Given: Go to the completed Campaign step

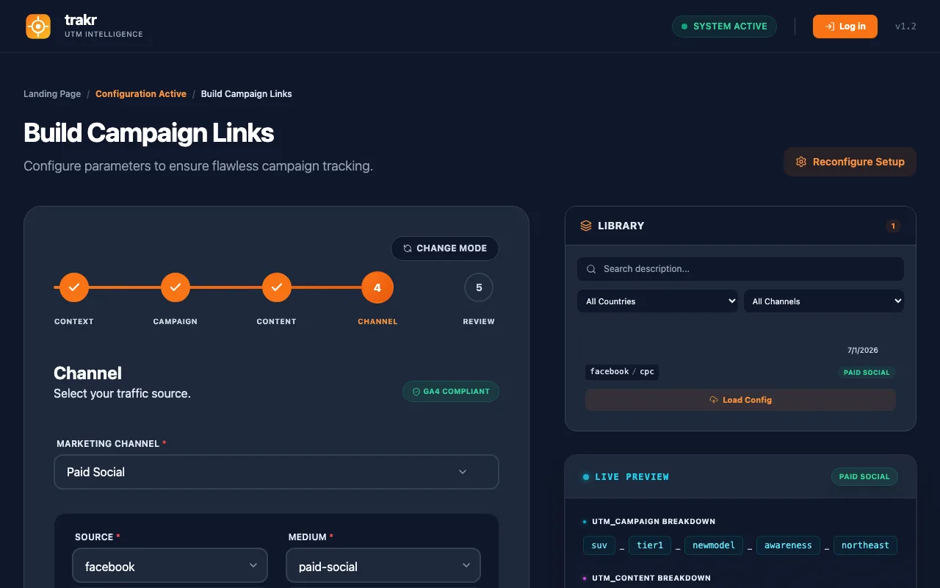Looking at the screenshot, I should click(176, 287).
